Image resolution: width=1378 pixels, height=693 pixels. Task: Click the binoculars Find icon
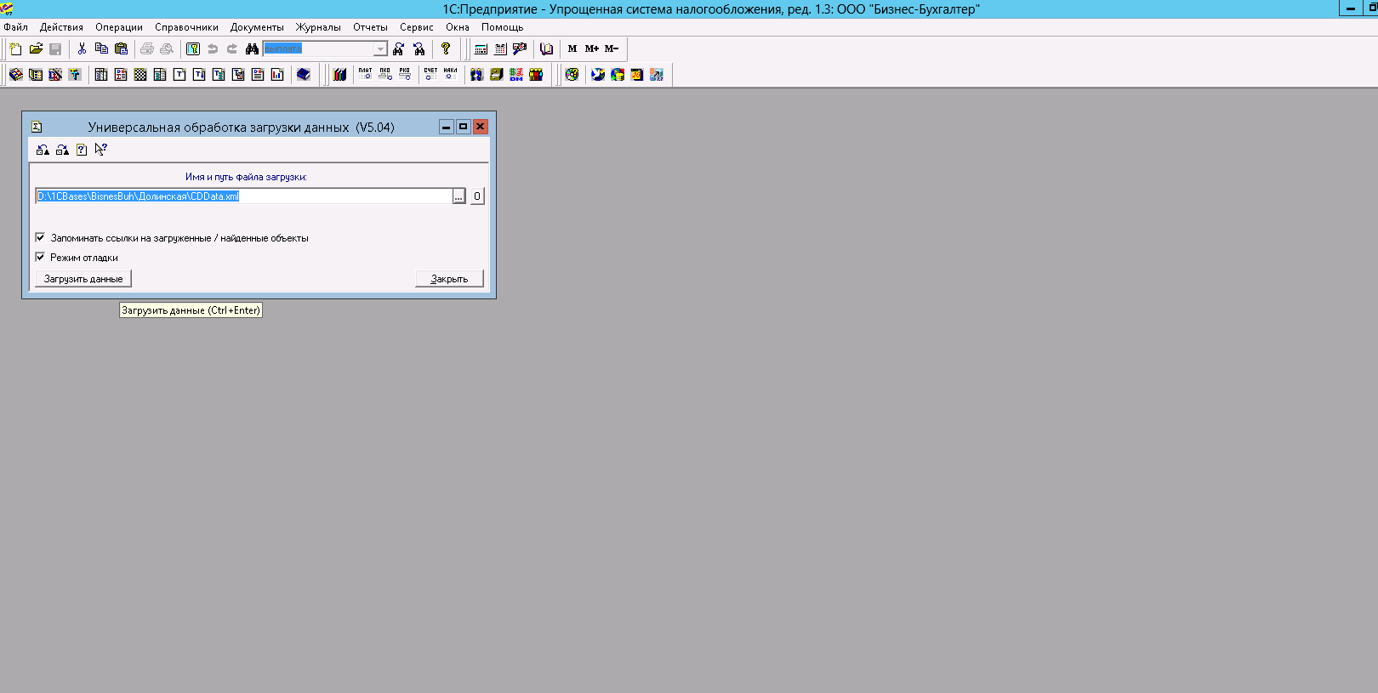coord(252,49)
